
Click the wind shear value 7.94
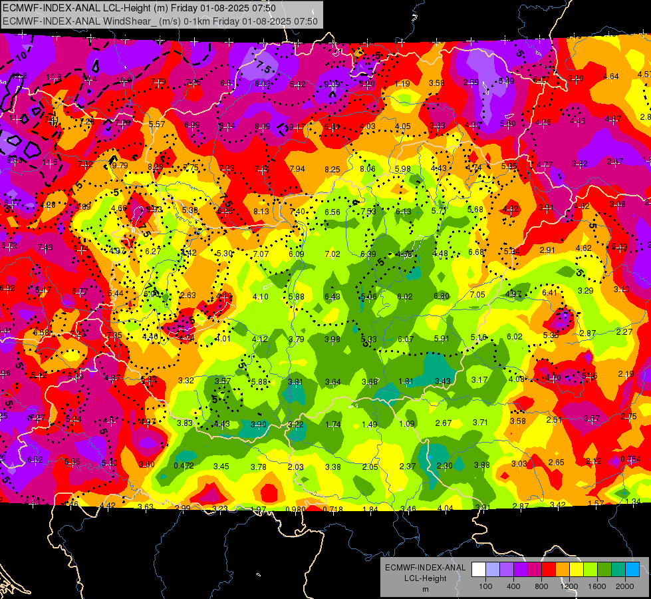tap(297, 169)
